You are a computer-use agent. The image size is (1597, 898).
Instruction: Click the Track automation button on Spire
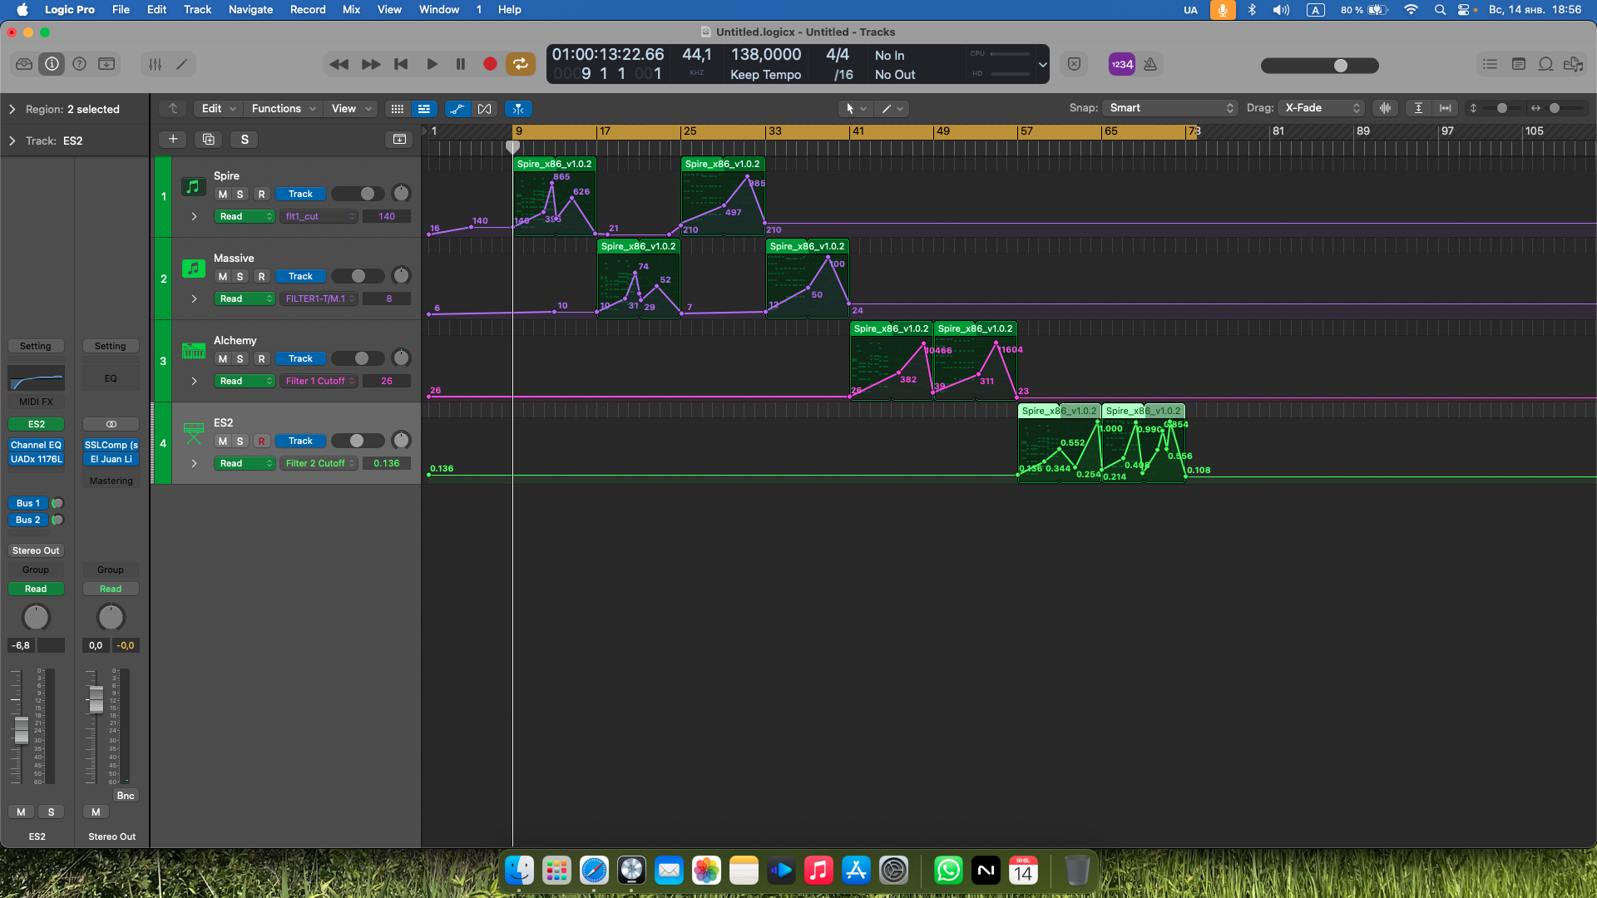point(300,194)
